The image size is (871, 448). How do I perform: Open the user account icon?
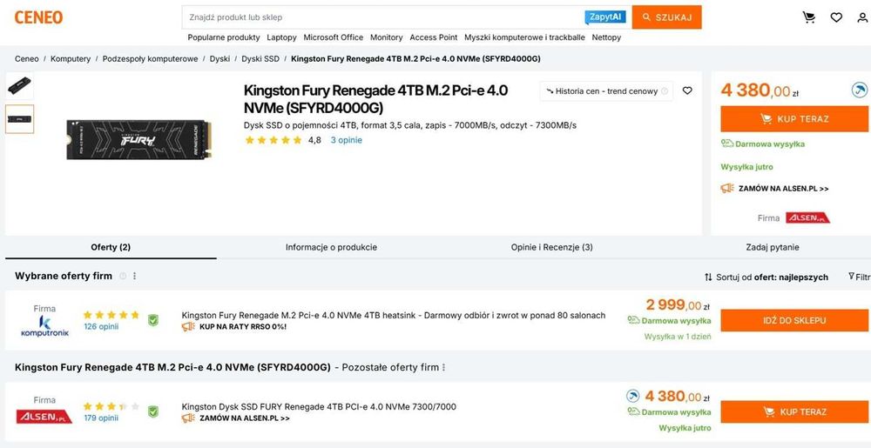pos(862,17)
